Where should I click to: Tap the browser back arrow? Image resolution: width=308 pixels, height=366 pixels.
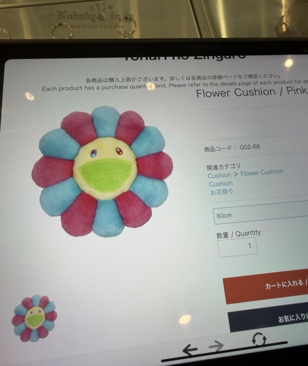tap(190, 350)
